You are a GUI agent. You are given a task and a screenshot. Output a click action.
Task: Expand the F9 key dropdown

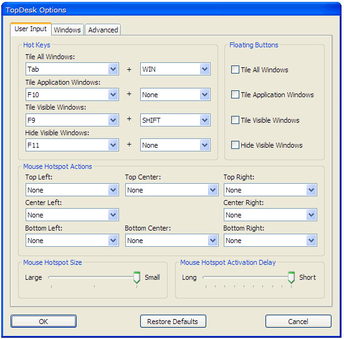(72, 120)
